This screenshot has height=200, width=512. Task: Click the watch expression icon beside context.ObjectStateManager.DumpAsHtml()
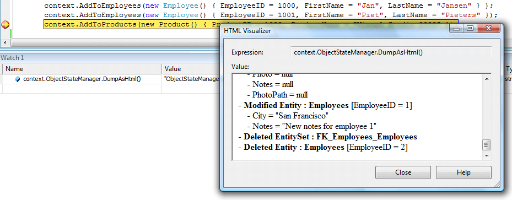point(18,79)
